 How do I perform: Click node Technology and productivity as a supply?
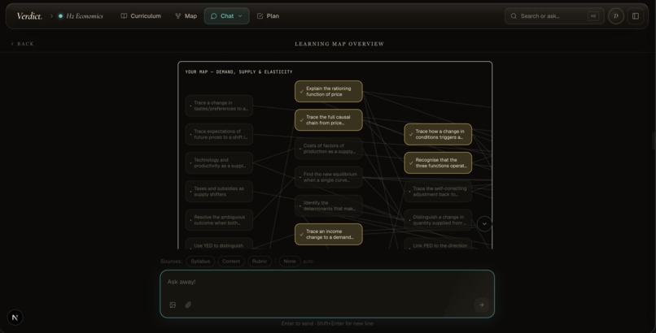pyautogui.click(x=219, y=162)
